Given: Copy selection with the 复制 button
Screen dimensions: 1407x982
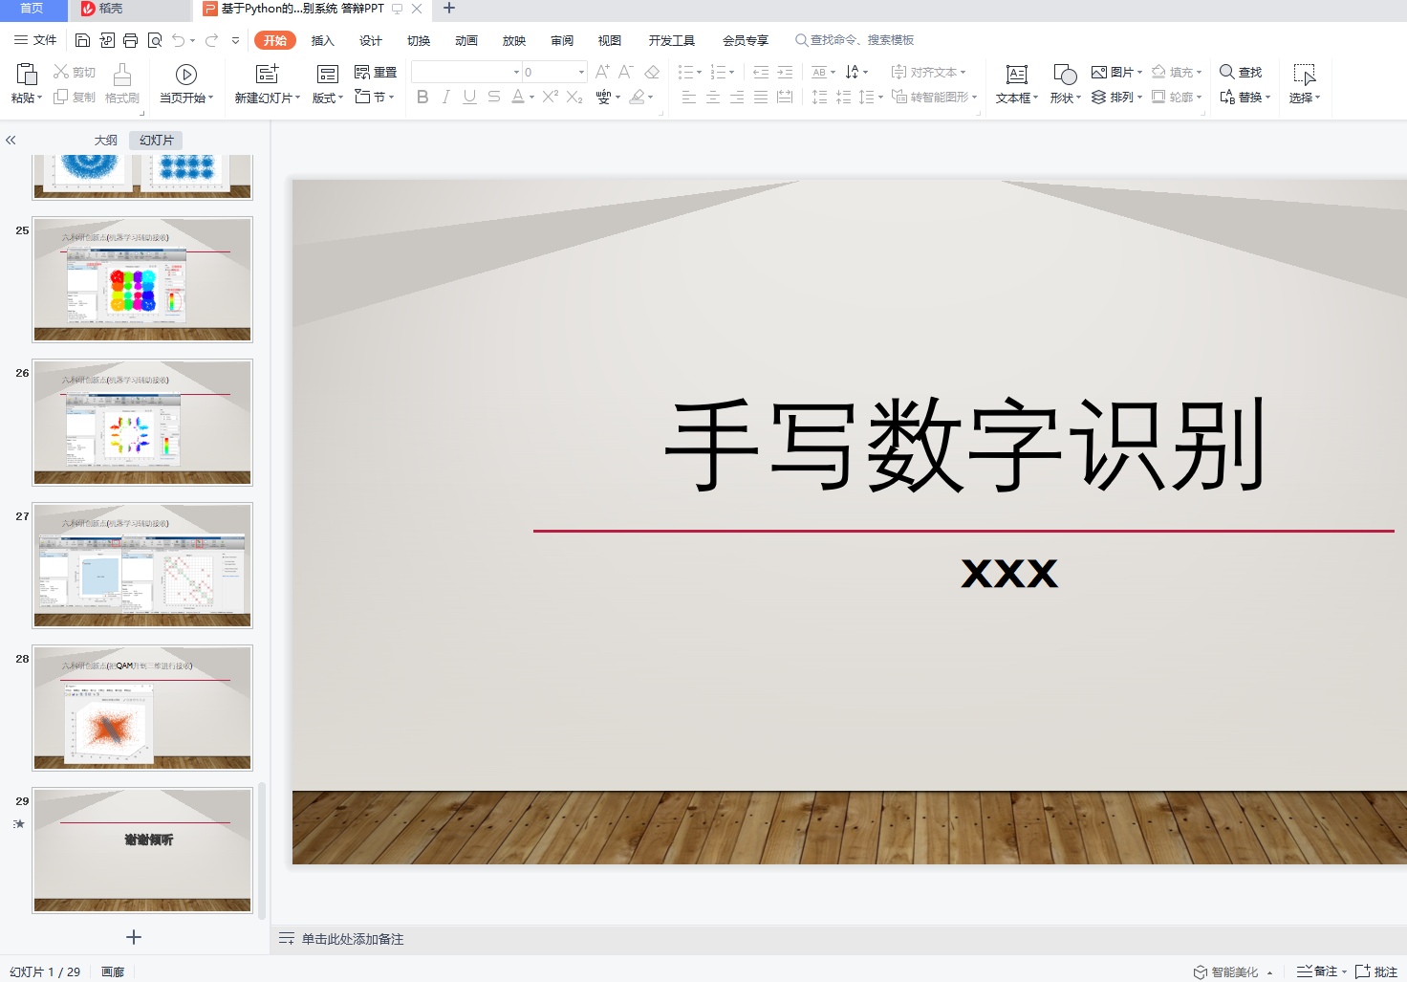Looking at the screenshot, I should click(75, 97).
